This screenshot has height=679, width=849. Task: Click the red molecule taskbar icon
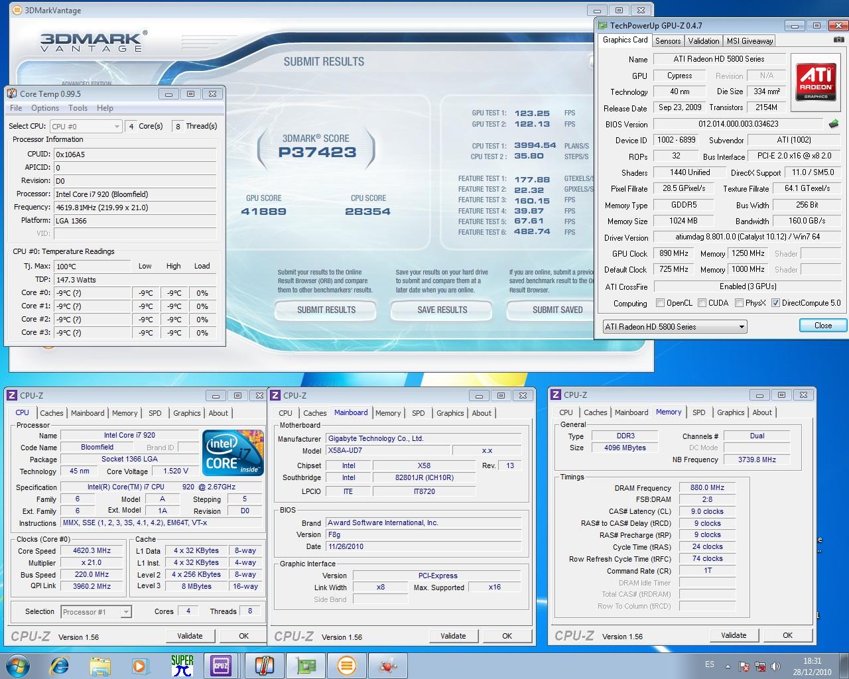[x=388, y=665]
